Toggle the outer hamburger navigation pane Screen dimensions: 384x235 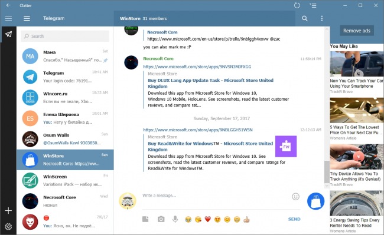8,18
